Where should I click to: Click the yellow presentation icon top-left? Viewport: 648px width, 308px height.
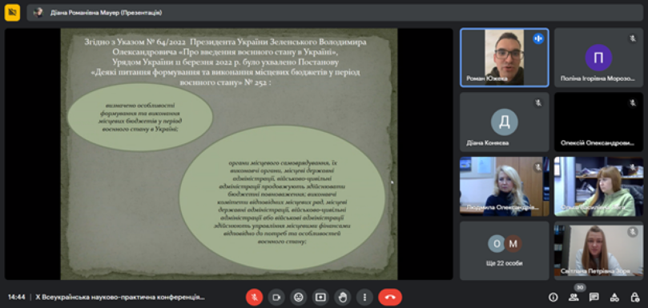12,13
